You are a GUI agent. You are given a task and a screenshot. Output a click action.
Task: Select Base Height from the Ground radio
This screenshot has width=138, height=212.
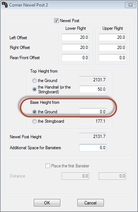pos(34,112)
